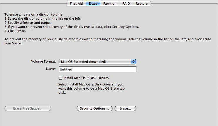Click the 'Name:' label

pyautogui.click(x=51, y=69)
